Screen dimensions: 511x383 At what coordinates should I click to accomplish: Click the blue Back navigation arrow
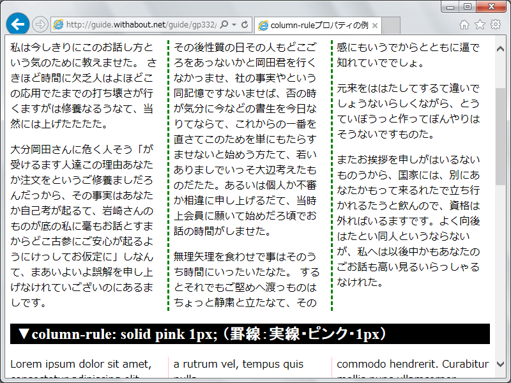pos(17,24)
